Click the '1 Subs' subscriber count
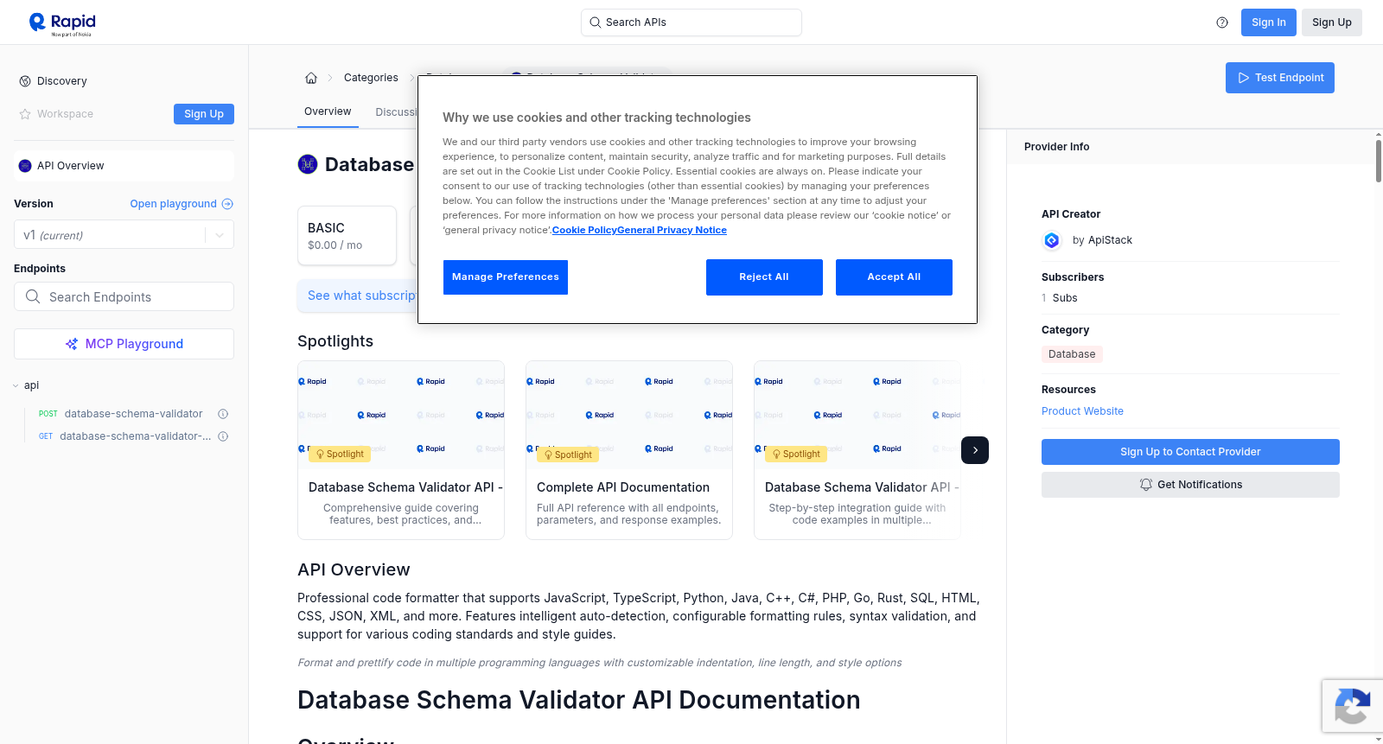This screenshot has height=744, width=1383. 1060,298
